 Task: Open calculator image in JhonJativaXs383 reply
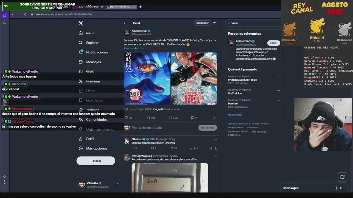pyautogui.click(x=170, y=178)
